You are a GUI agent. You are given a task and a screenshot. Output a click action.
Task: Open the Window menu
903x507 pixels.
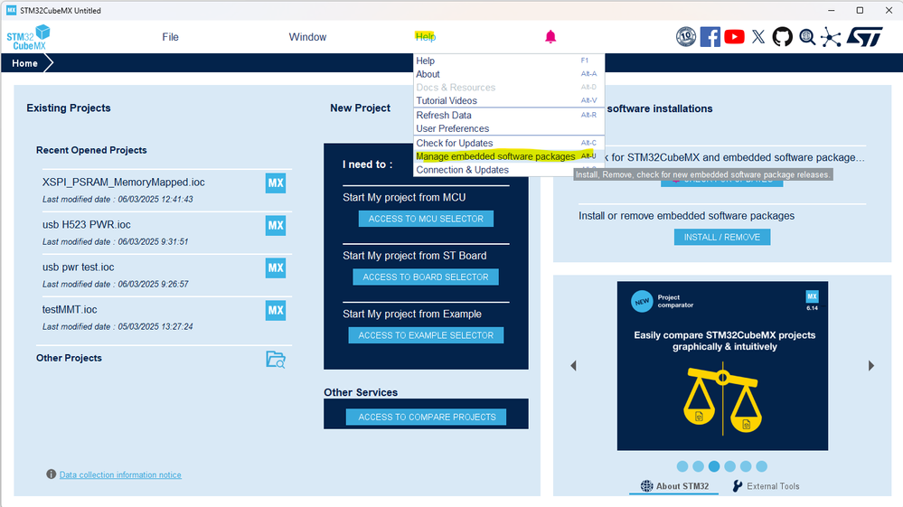pos(307,37)
